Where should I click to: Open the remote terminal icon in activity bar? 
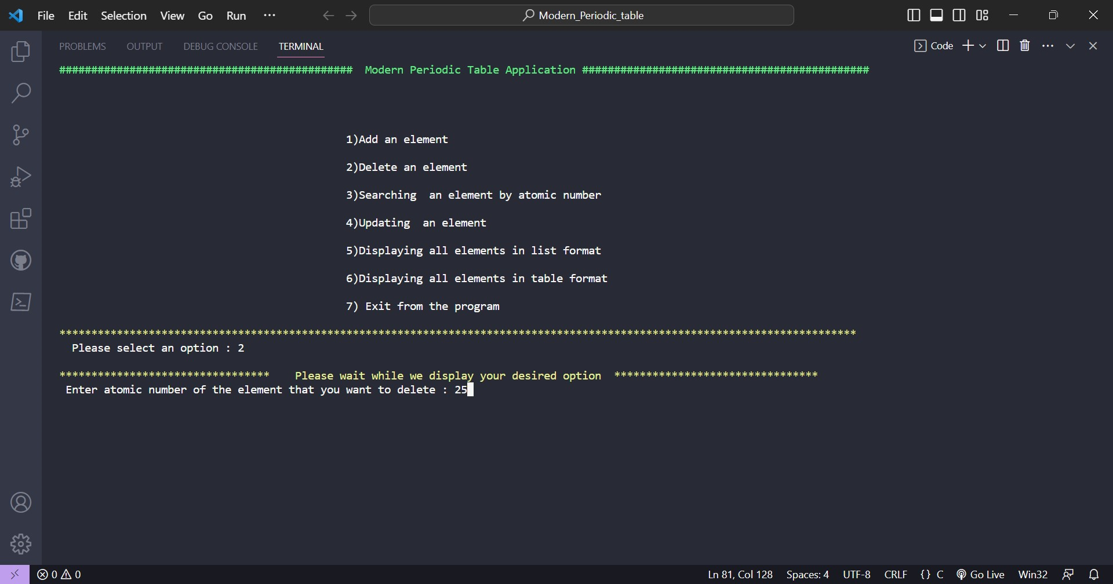21,302
